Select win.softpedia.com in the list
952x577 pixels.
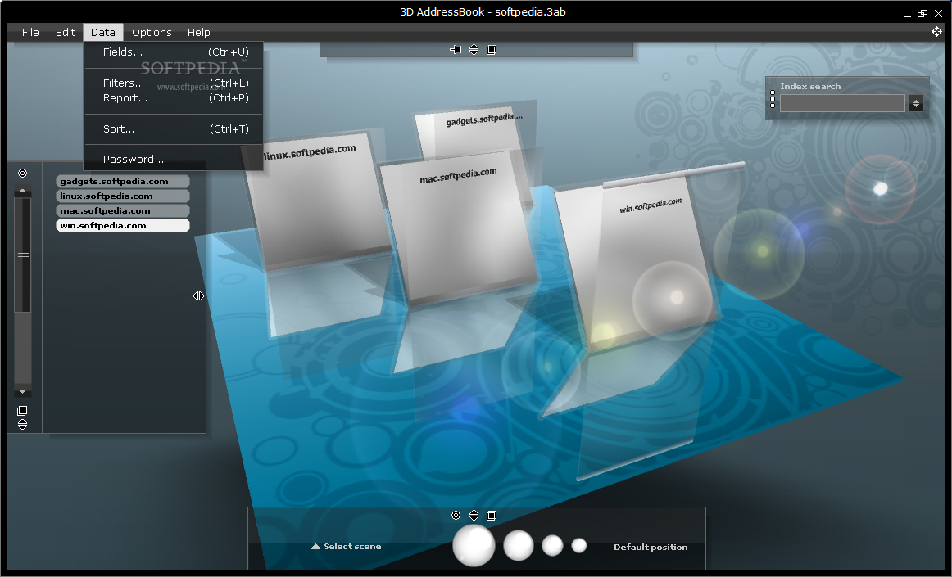[123, 225]
